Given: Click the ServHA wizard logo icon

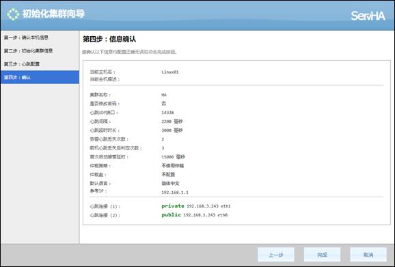Looking at the screenshot, I should tap(13, 14).
